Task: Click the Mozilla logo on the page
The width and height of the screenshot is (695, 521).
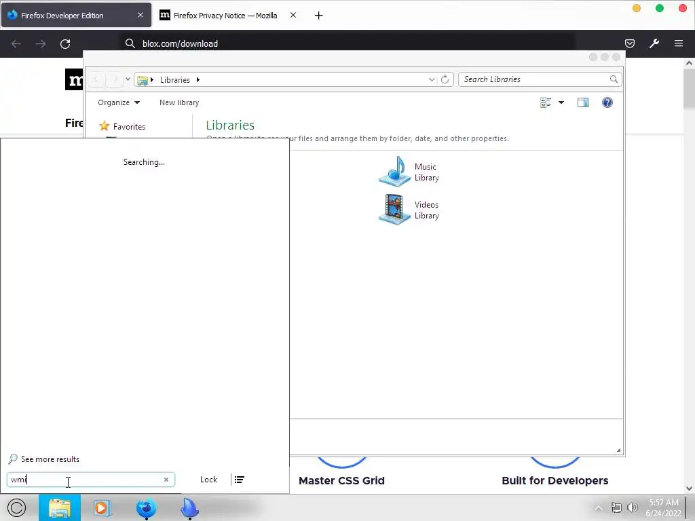Action: 74,79
